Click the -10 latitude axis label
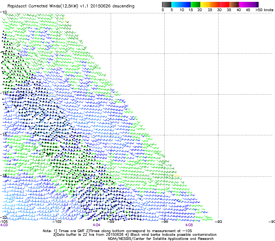Viewport: 275px width, 241px height. [x=3, y=12]
